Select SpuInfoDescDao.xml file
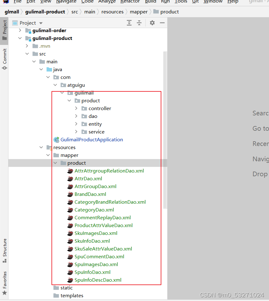 [x=98, y=280]
